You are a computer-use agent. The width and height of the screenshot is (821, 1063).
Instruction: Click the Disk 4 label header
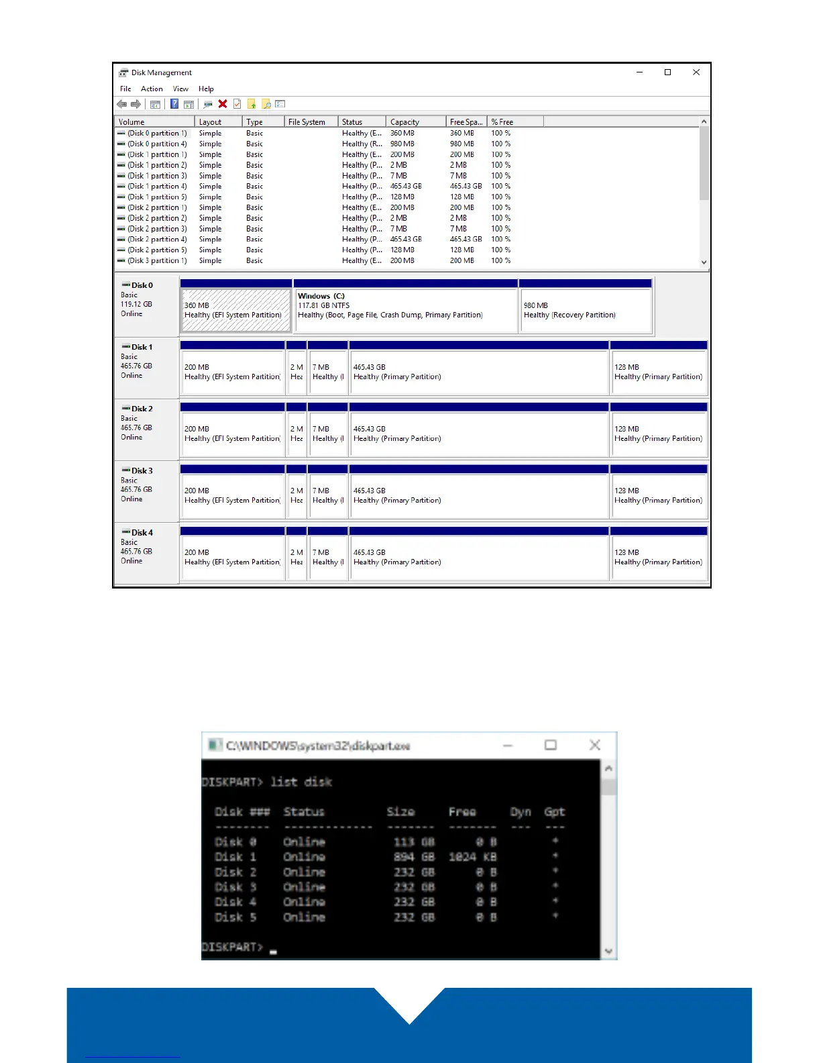[146, 553]
